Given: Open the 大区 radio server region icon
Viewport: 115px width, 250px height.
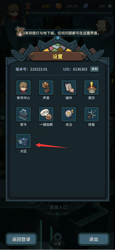Looking at the screenshot, I should click(23, 141).
